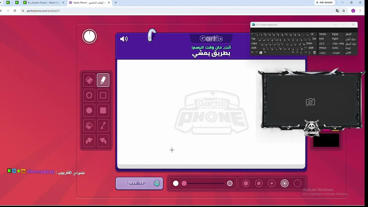This screenshot has height=207, width=368.
Task: Click the drawing canvas
Action: [x=211, y=112]
